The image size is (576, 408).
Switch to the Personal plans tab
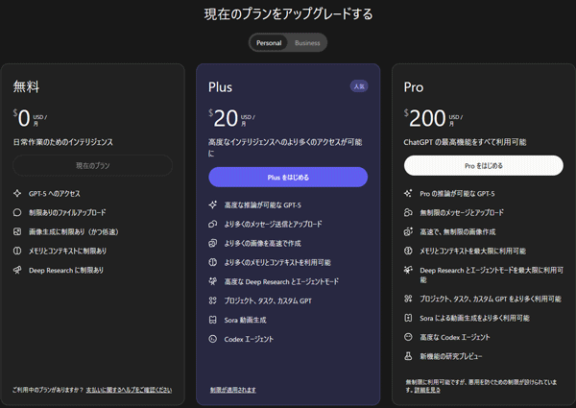269,42
